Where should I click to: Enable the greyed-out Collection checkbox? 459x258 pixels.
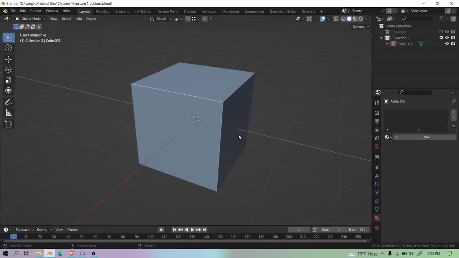[x=441, y=32]
